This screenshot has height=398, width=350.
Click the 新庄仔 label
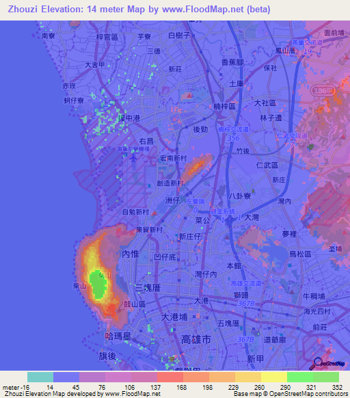[x=190, y=237]
